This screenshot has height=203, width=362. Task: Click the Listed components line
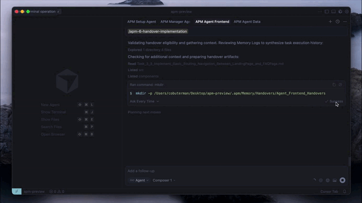click(143, 76)
